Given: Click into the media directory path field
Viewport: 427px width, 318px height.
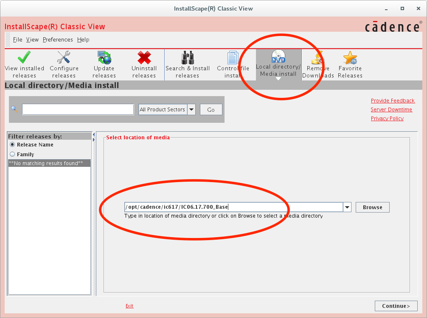Looking at the screenshot, I should tap(233, 207).
